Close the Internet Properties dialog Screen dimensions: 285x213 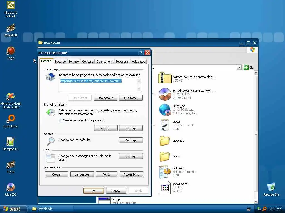pos(148,53)
